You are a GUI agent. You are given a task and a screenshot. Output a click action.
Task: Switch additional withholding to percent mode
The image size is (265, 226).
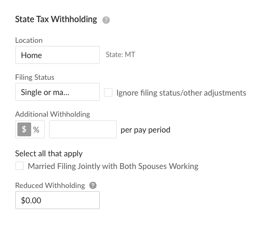[x=36, y=130]
